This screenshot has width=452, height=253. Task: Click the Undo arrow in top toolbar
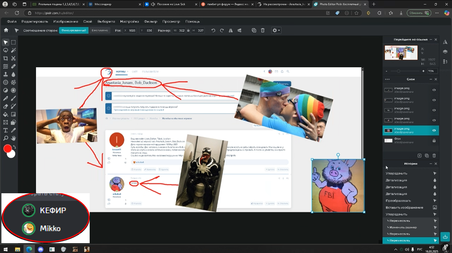213,30
